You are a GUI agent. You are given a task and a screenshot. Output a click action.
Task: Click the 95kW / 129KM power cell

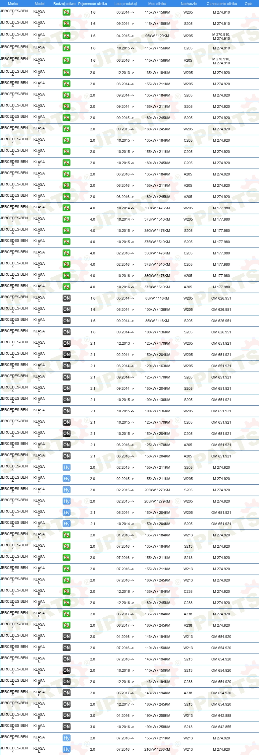(157, 36)
